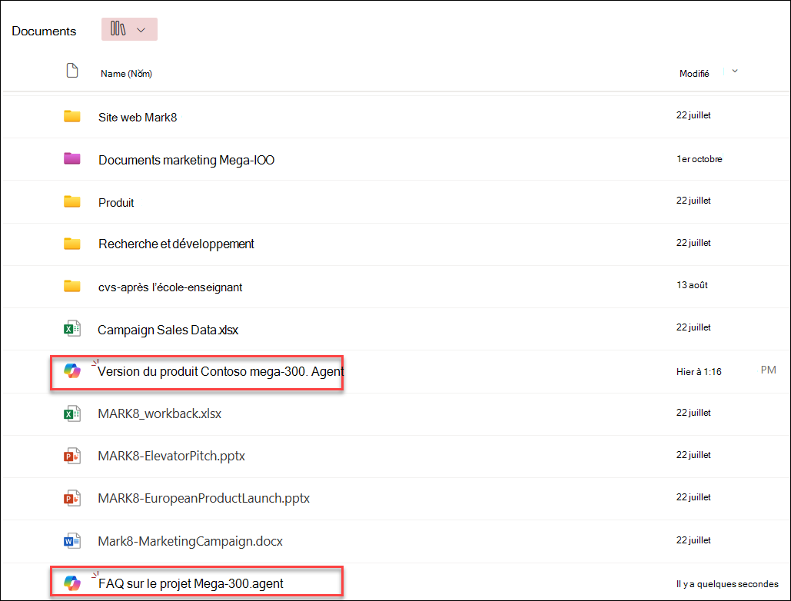Click the Produit folder icon
Screen dimensions: 791x601
pos(72,201)
